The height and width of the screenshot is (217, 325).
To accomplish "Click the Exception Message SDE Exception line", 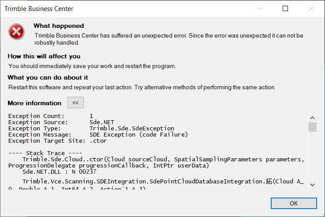I will coord(98,134).
